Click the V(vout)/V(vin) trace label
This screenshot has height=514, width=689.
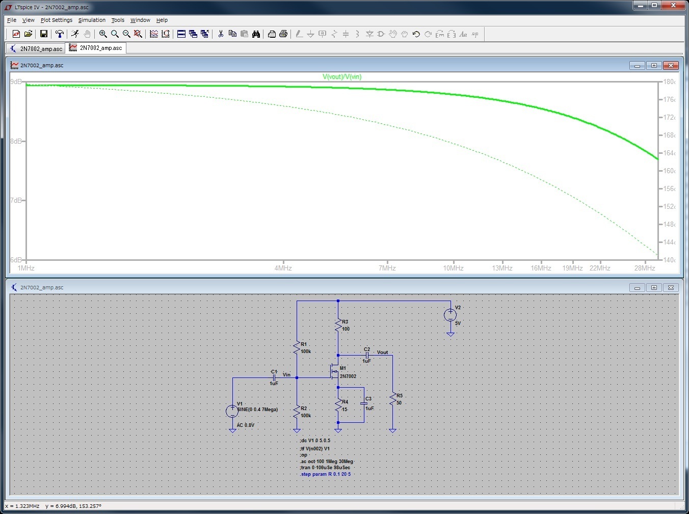[x=342, y=76]
